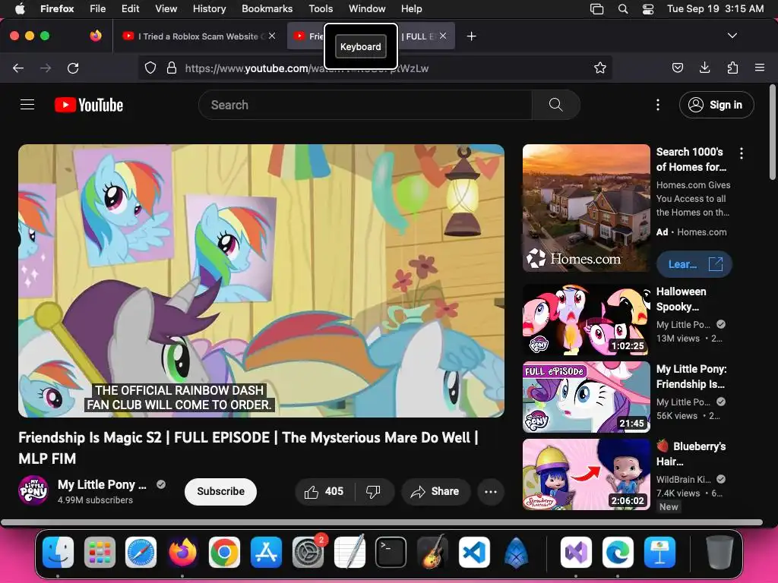This screenshot has height=583, width=778.
Task: Reload the page in Firefox
Action: click(73, 68)
